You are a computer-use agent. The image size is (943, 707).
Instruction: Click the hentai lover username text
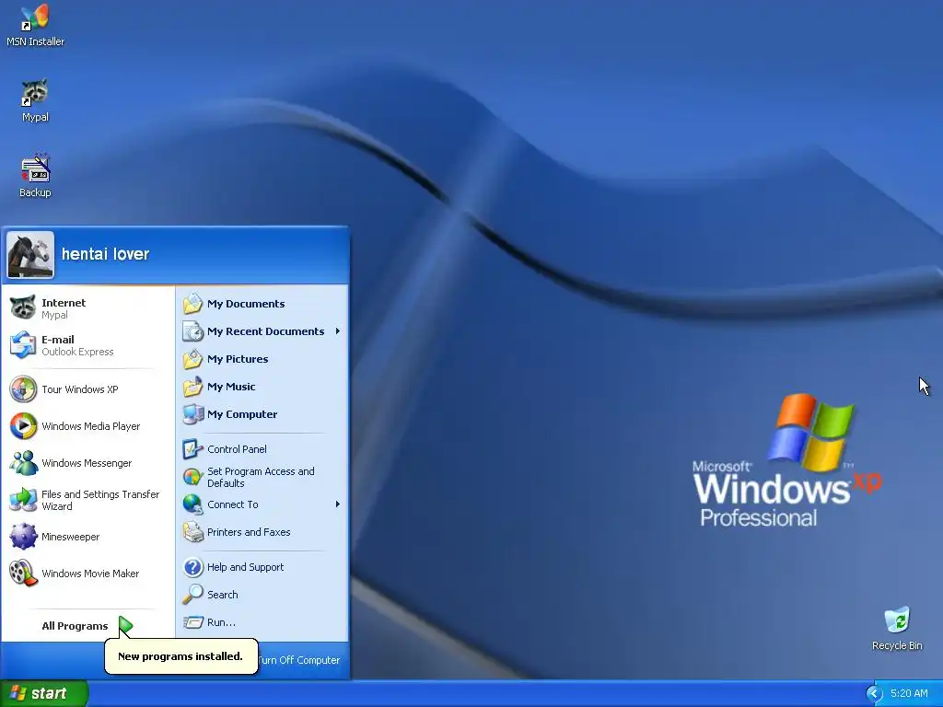pos(105,254)
